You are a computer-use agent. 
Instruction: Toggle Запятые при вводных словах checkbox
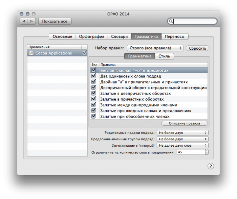point(93,110)
